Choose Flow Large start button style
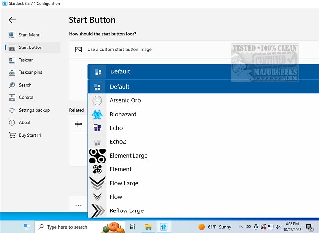 point(203,183)
